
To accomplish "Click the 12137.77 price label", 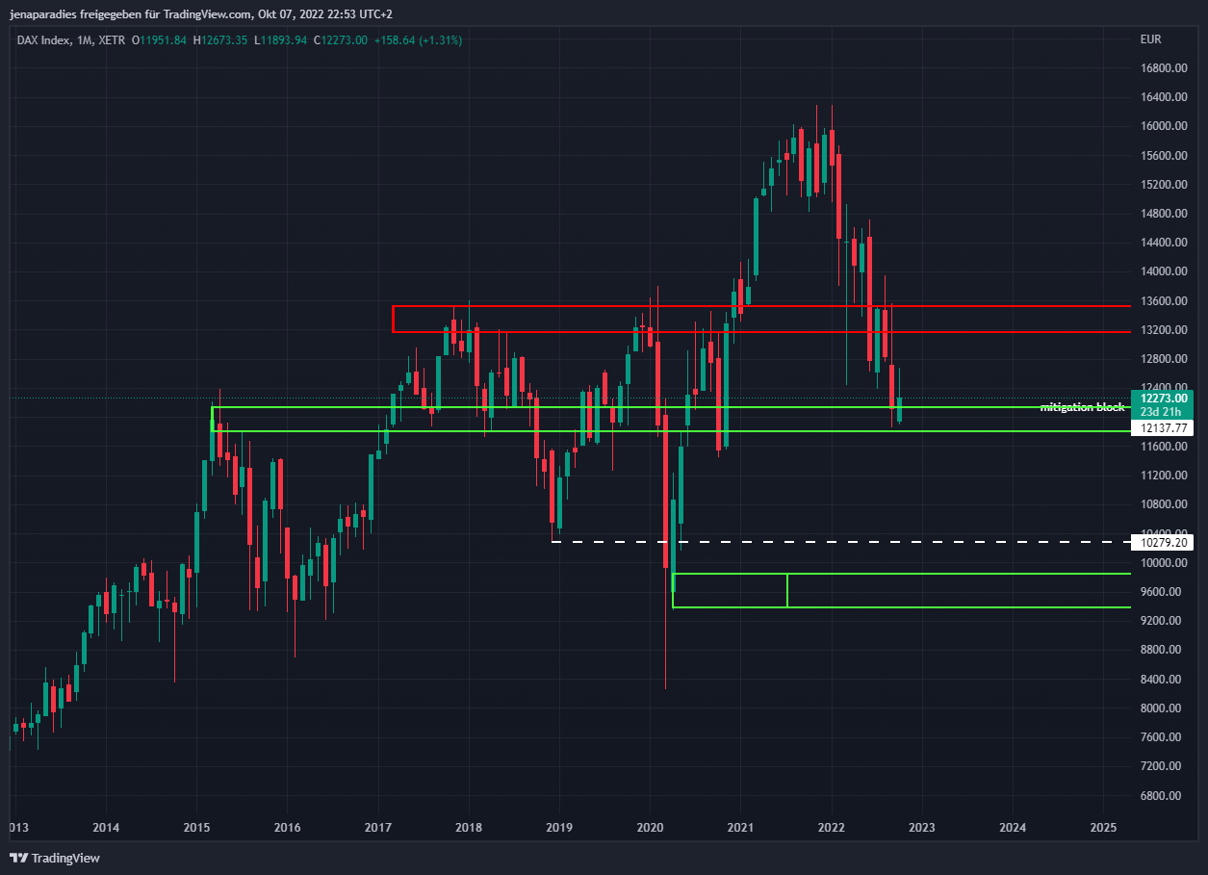I will click(x=1164, y=427).
